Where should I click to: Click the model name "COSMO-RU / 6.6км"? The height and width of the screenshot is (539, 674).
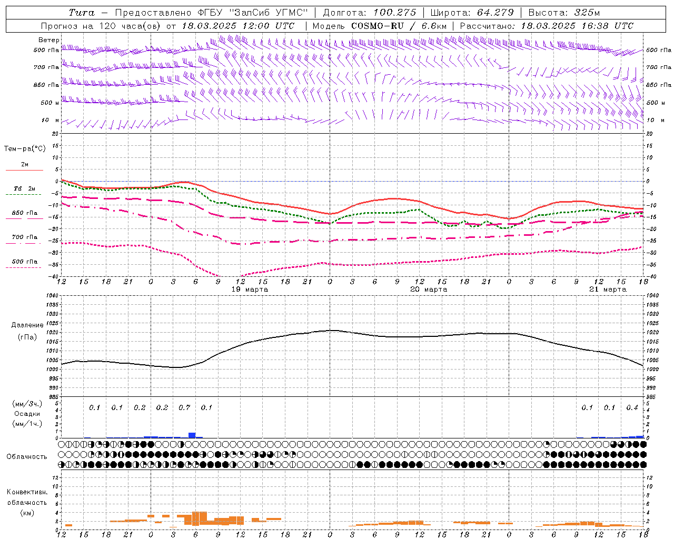pos(399,26)
